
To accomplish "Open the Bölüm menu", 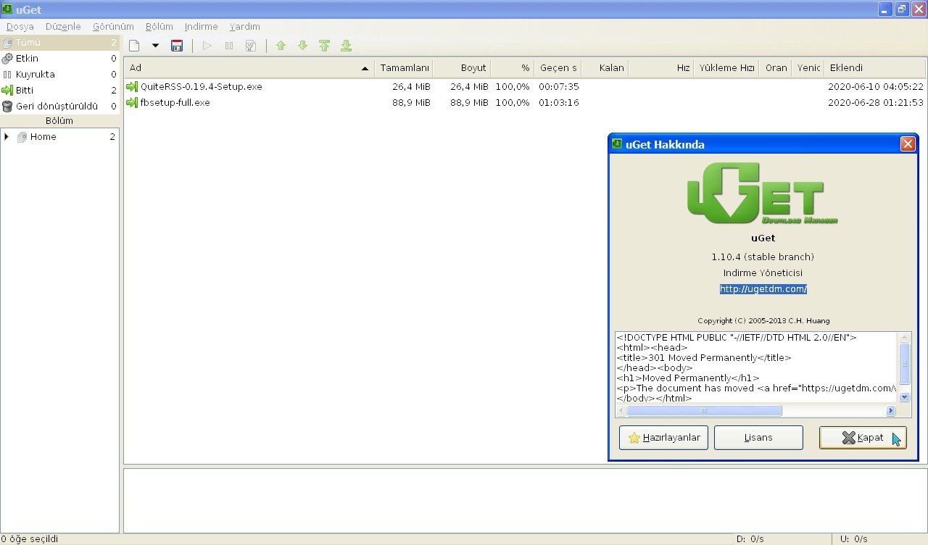I will tap(159, 27).
